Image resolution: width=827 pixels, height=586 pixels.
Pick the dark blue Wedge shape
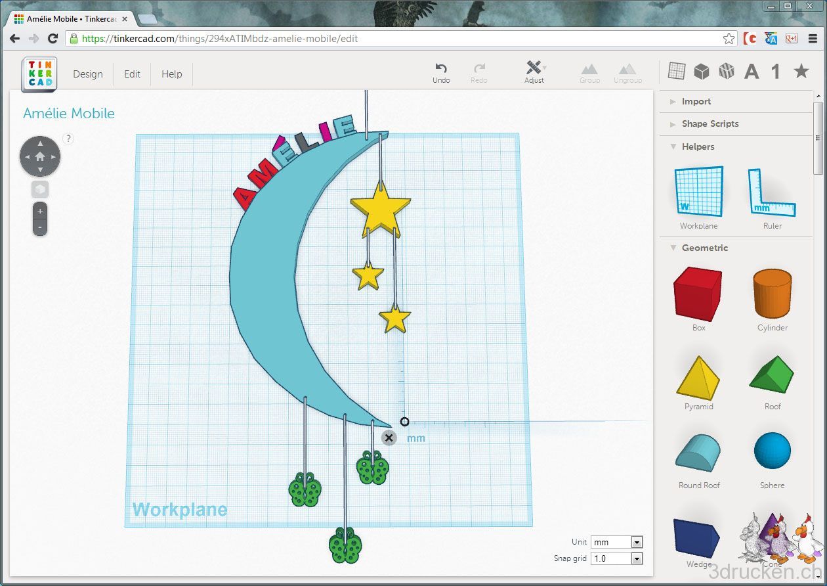pos(696,539)
